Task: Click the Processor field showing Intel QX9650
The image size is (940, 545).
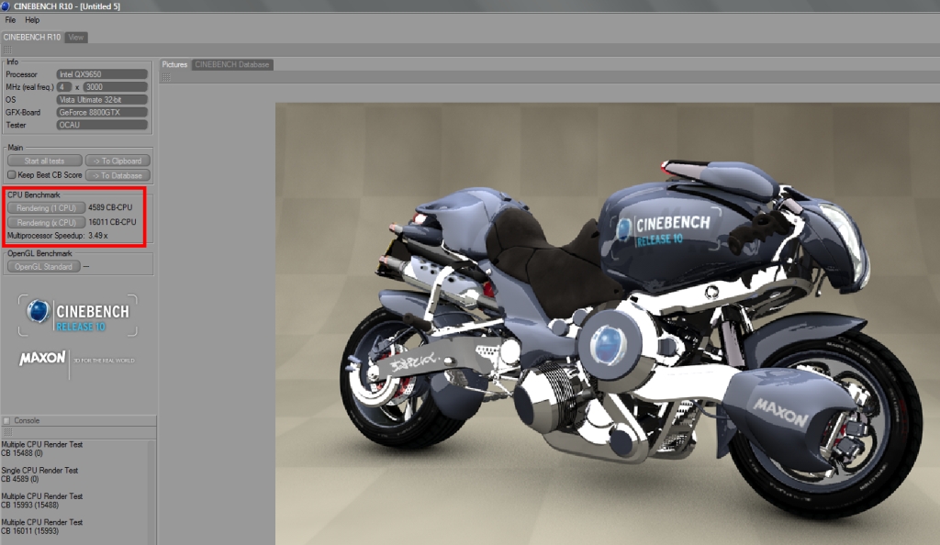Action: 102,74
